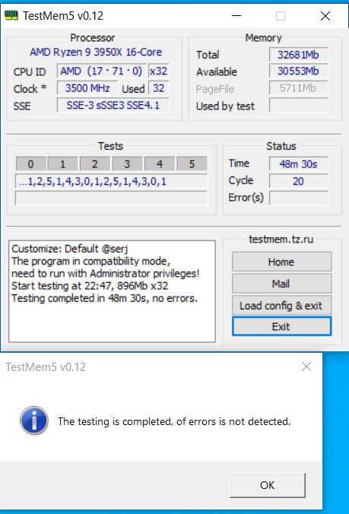Click the Used cores value 32

click(x=159, y=88)
